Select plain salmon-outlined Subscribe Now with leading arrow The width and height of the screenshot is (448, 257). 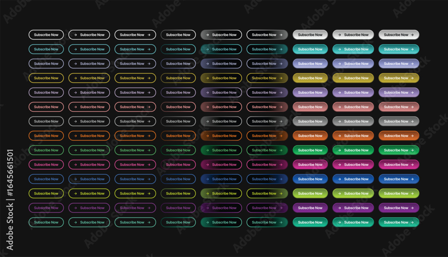click(x=89, y=107)
